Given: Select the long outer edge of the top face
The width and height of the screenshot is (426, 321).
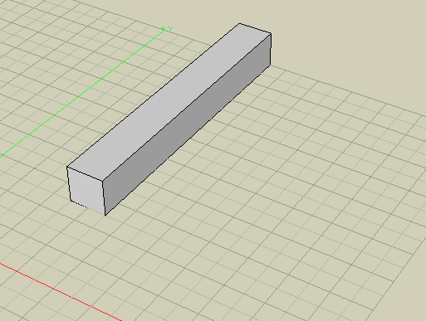Looking at the screenshot, I should pyautogui.click(x=153, y=95).
